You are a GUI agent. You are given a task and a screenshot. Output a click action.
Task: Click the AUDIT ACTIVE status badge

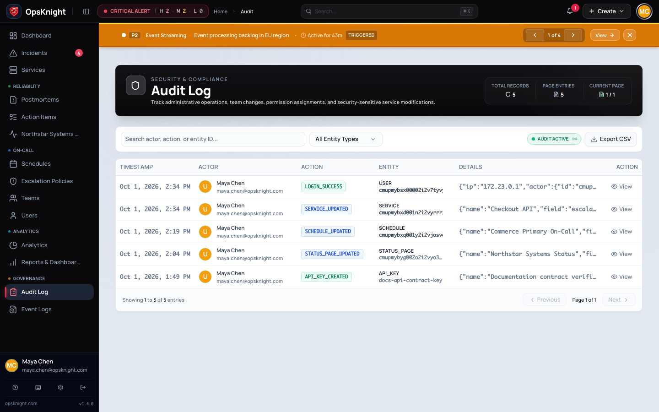coord(554,139)
